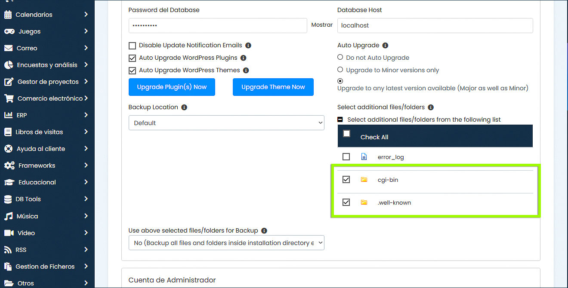Screen dimensions: 568x288
Task: Enable Disable Update Notification Emails checkbox
Action: tap(132, 46)
